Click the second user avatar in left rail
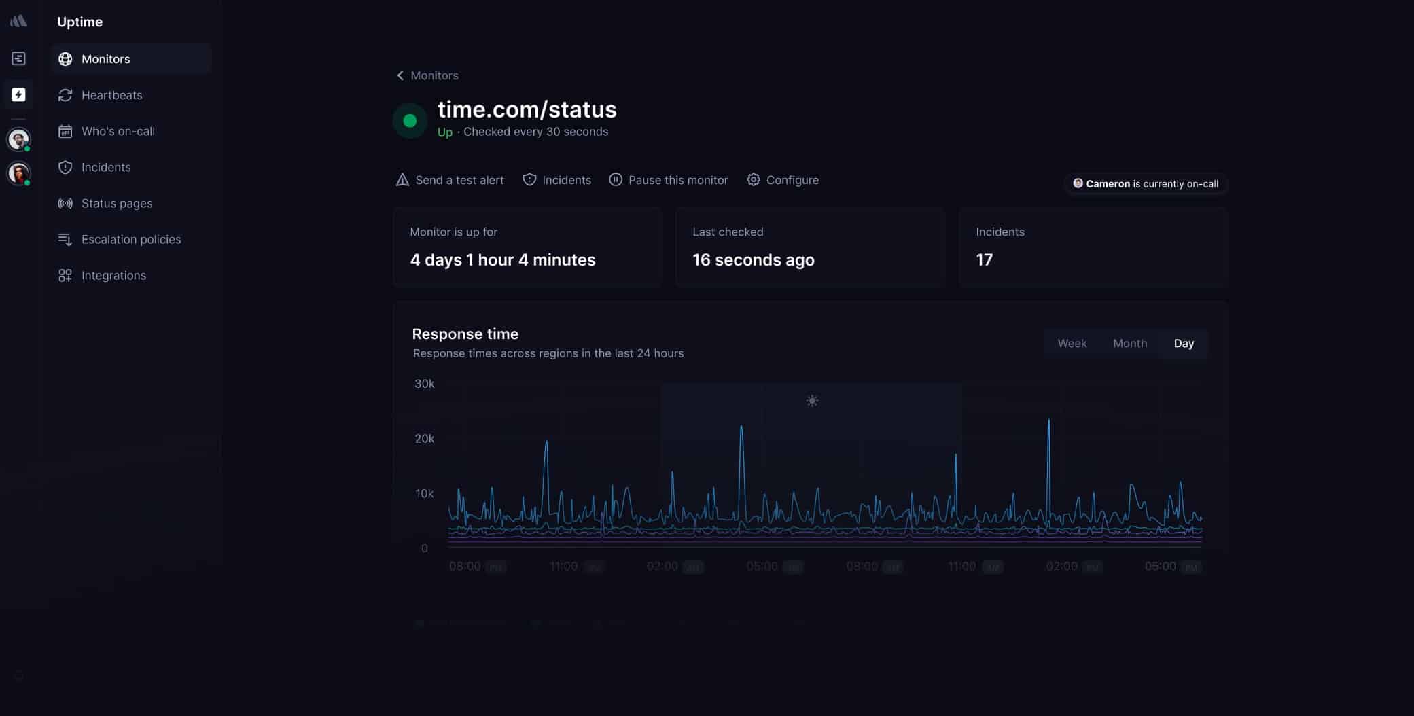Image resolution: width=1414 pixels, height=716 pixels. coord(18,173)
